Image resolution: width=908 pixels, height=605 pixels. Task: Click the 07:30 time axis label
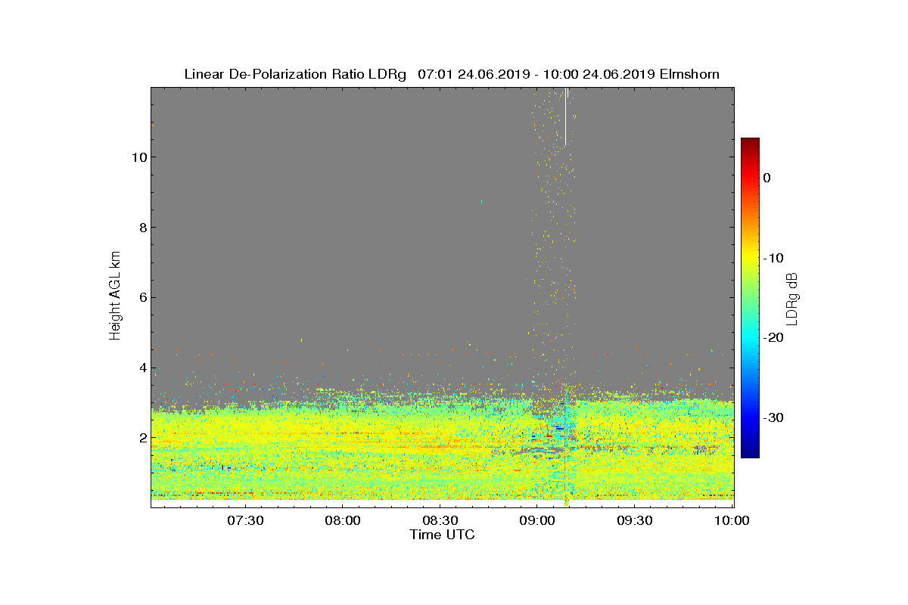[x=244, y=520]
